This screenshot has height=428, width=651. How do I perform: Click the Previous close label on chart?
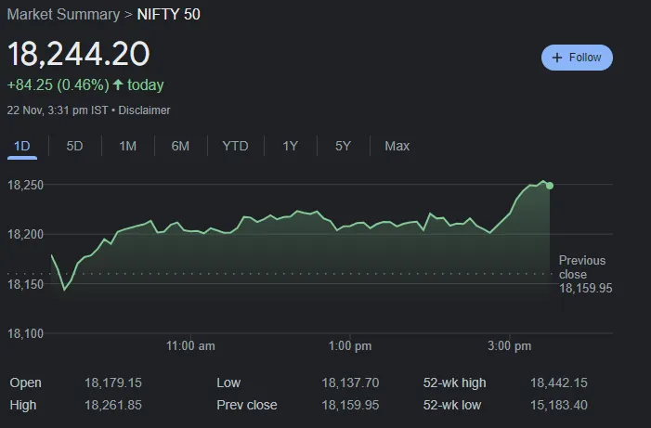(x=581, y=266)
